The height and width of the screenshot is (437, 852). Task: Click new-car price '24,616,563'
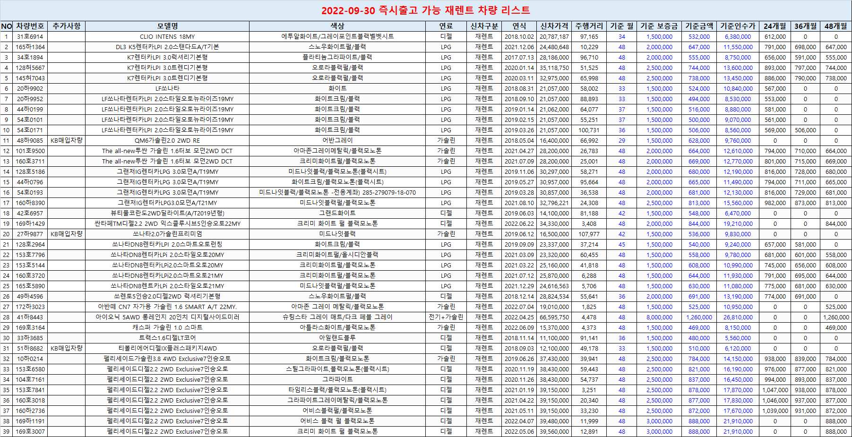pos(554,286)
